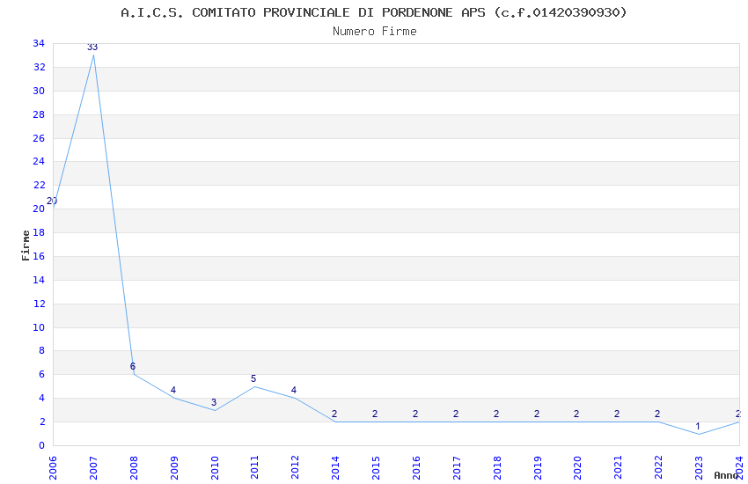Select the 2009 data point labeled 4
Viewport: 748px width, 484px height.
point(173,398)
